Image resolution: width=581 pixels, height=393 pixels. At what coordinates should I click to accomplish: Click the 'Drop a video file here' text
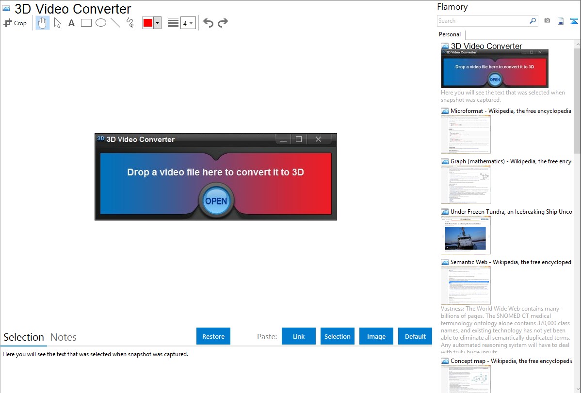(x=216, y=172)
